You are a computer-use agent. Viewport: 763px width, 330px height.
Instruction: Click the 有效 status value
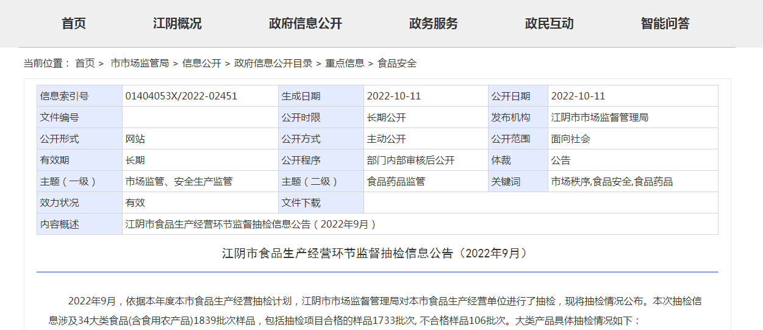click(135, 203)
